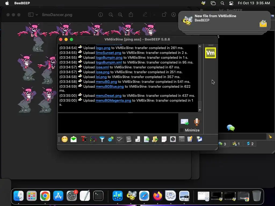Viewport: 275px width, 206px height.
Task: Click the green envelope icon in chat toolbar
Action: (x=74, y=139)
